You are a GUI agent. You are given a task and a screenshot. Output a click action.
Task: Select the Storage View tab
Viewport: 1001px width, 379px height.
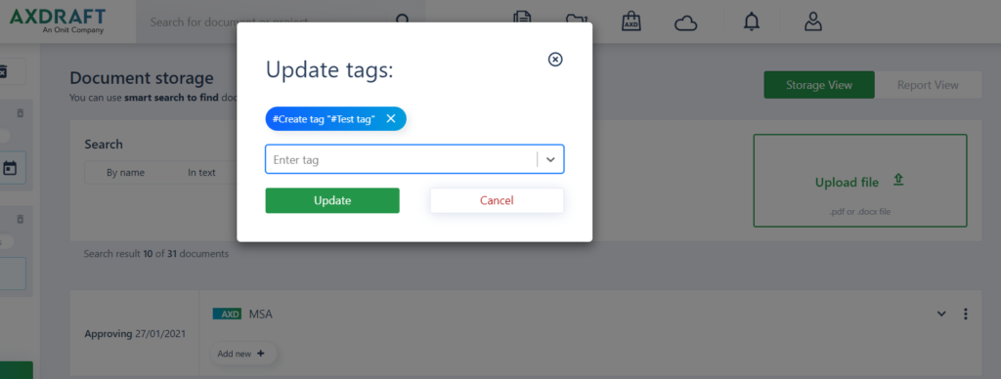(x=819, y=85)
